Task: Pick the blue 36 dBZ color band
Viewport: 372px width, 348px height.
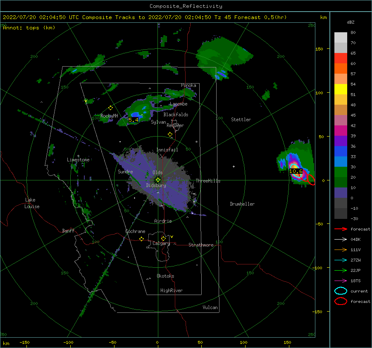Action: [341, 151]
